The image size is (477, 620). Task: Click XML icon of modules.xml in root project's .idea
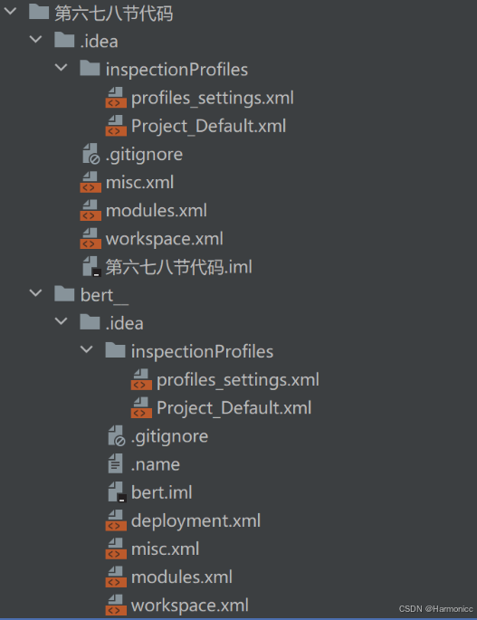(91, 210)
